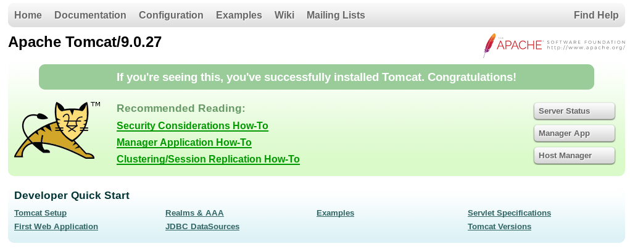Follow the Clustering/Session Replication How-To link
630x249 pixels.
(208, 159)
